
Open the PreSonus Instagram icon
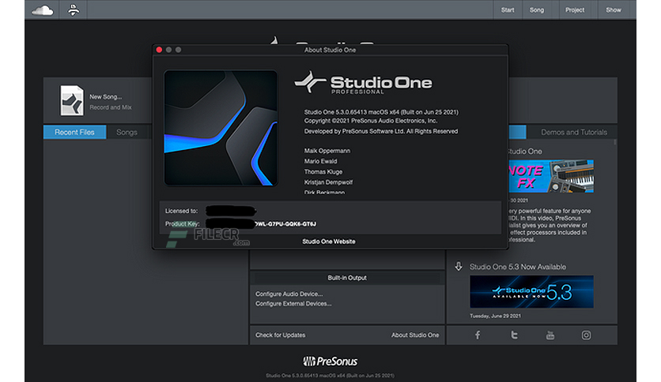pos(586,335)
